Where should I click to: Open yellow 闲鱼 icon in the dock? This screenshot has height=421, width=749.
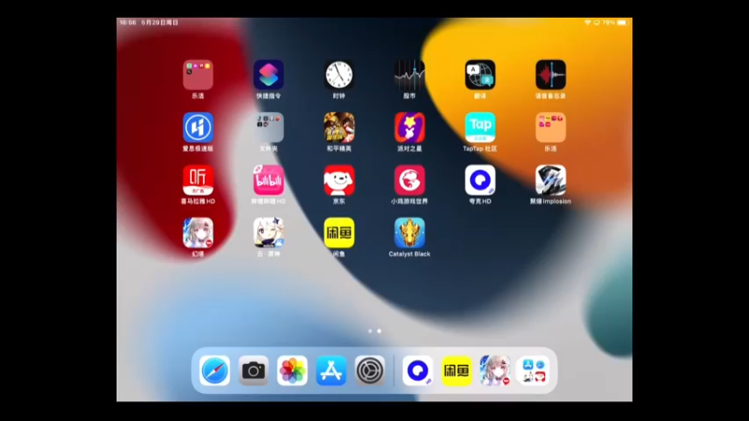[x=456, y=370]
